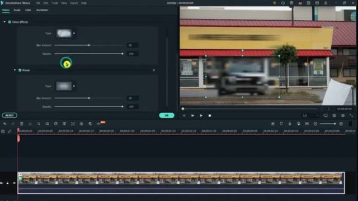
Task: Open the View menu
Action: [64, 3]
